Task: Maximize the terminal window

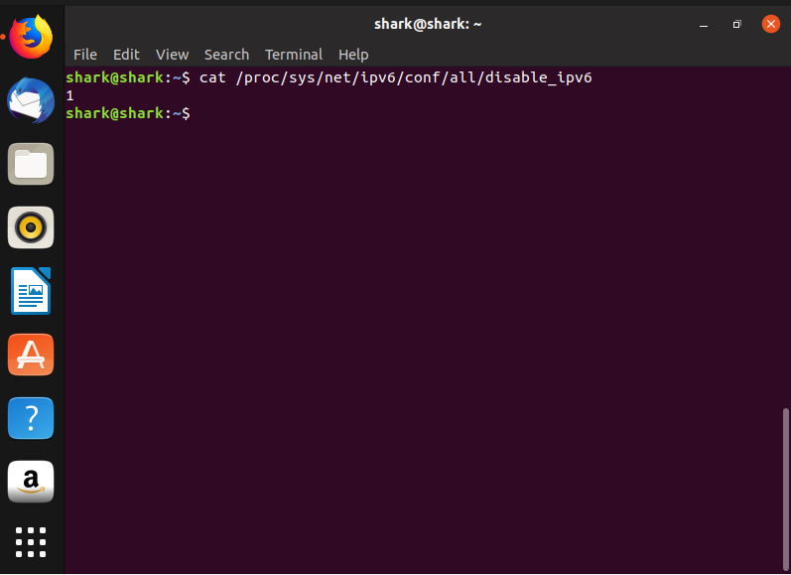Action: pos(736,24)
